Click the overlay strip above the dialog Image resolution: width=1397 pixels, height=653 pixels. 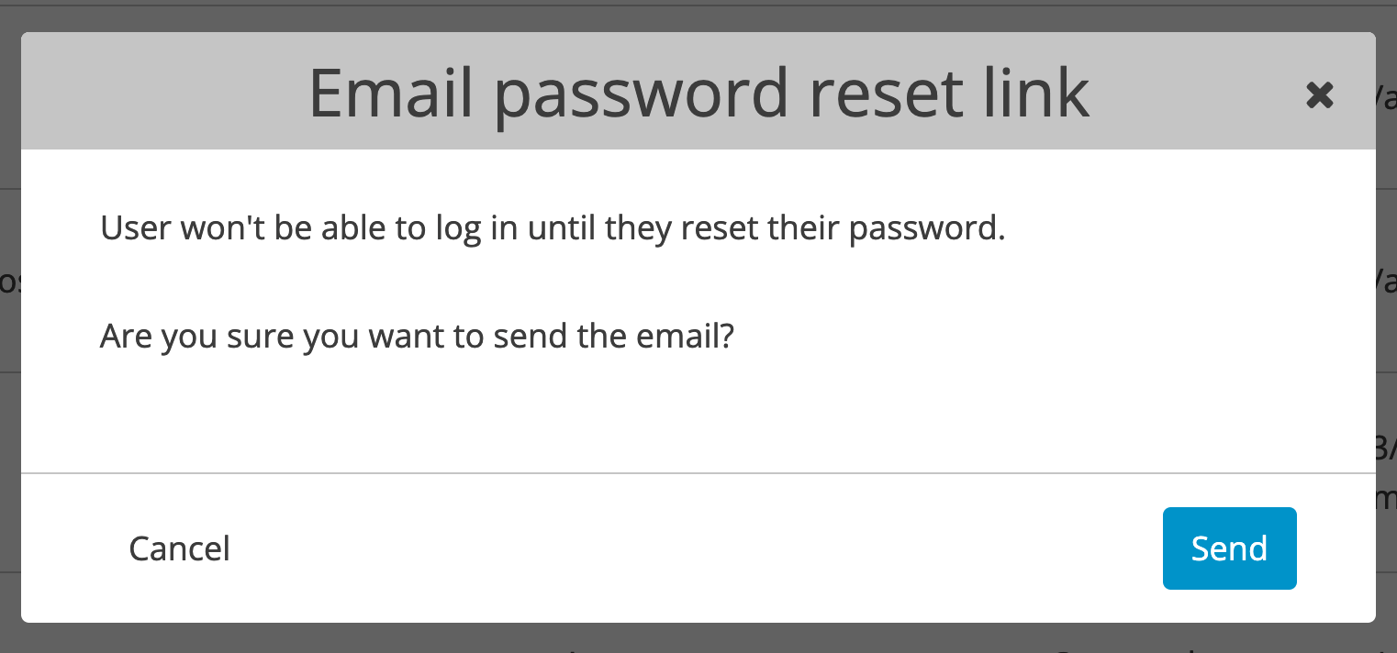point(698,14)
